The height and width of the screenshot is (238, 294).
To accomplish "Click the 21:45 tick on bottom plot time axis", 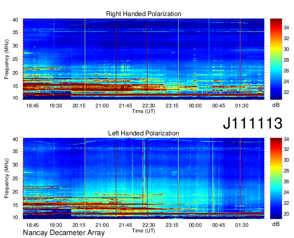I will coord(125,225).
